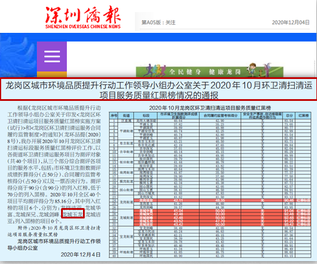This screenshot has width=317, height=264.
Task: Click the bold issuing-office signature ending the article
Action: tap(54, 244)
